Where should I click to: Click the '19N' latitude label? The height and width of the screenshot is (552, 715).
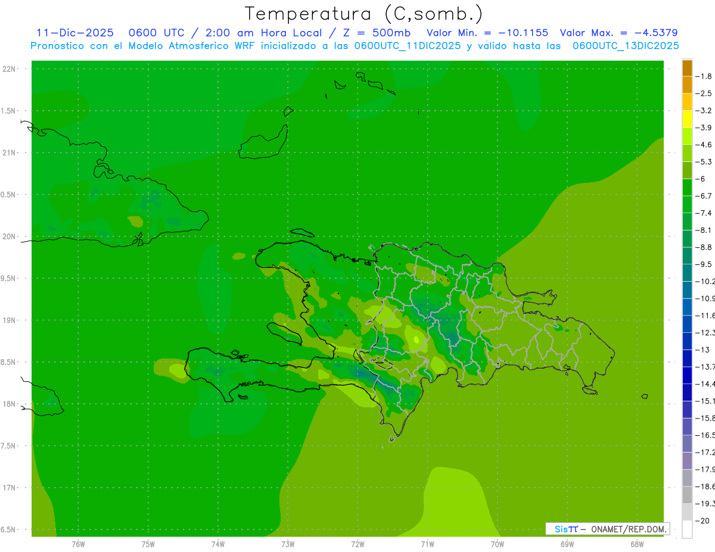tap(9, 320)
